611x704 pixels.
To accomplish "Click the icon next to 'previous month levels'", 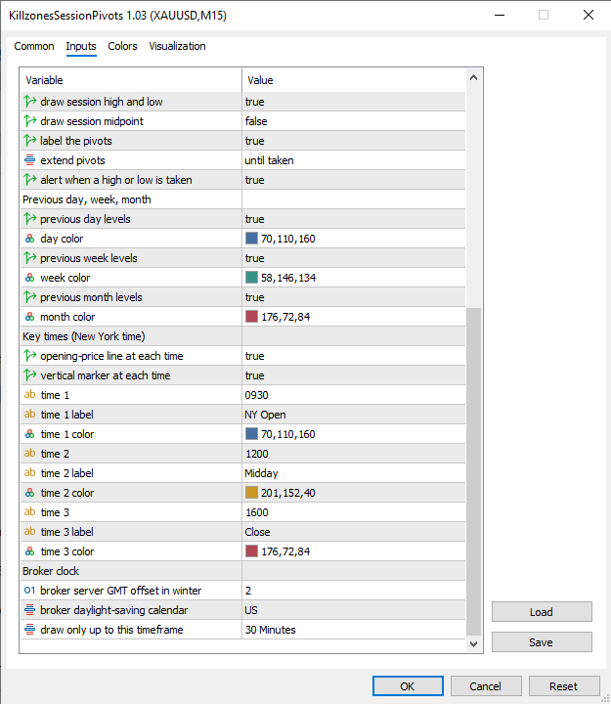I will 30,297.
